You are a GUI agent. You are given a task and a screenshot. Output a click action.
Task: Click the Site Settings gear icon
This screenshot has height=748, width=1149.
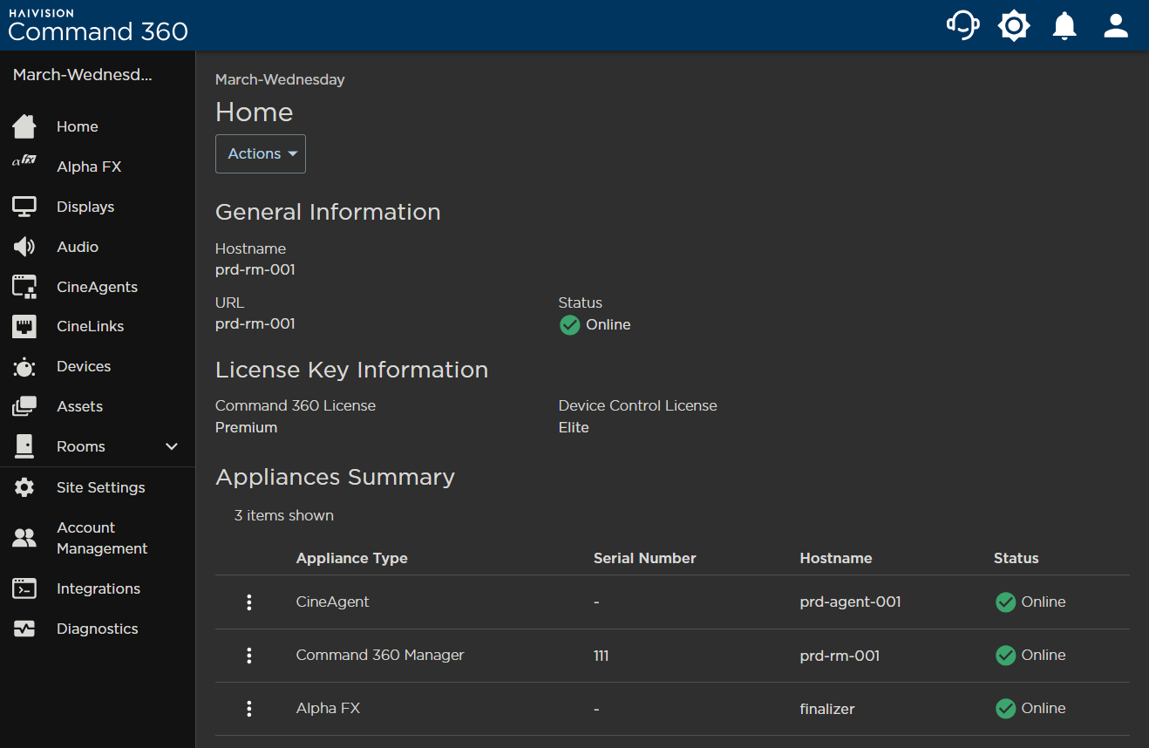coord(24,487)
